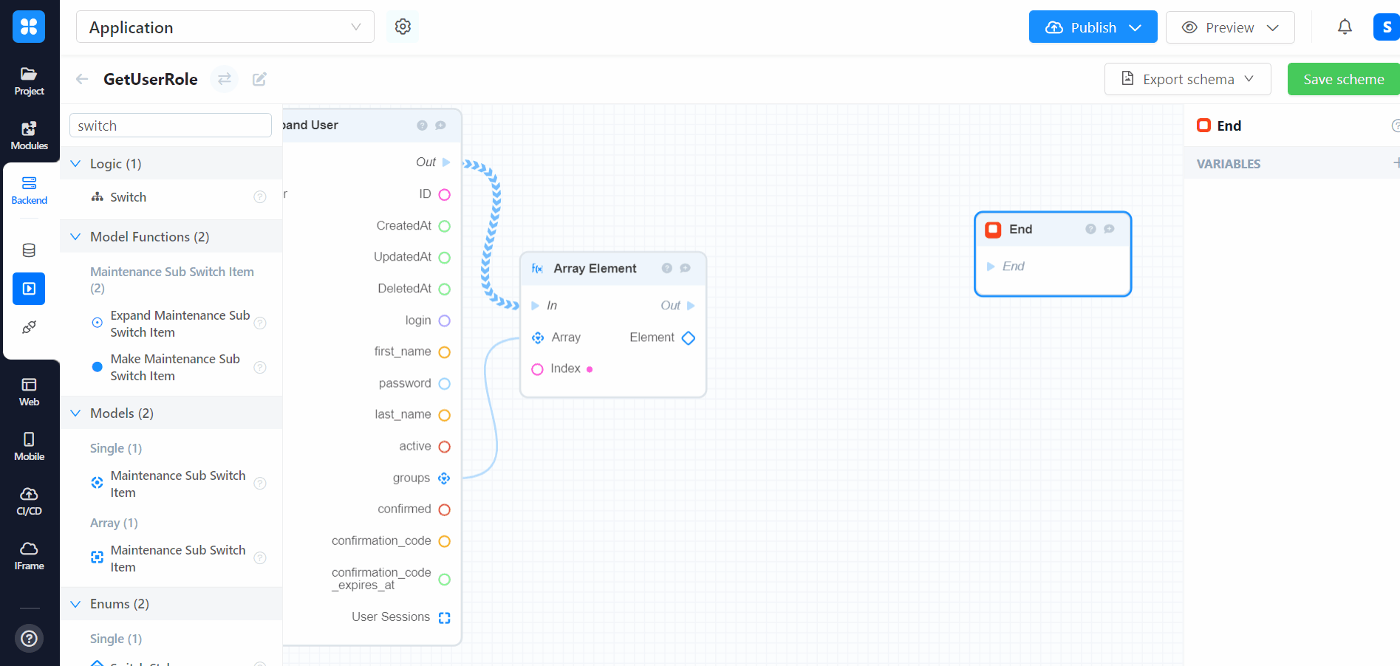This screenshot has height=666, width=1400.
Task: Click the help question mark icon
Action: (x=29, y=638)
